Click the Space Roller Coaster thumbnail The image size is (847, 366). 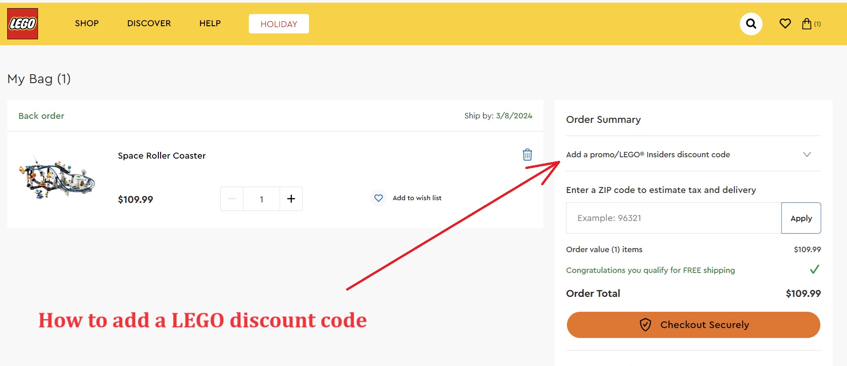(x=58, y=178)
